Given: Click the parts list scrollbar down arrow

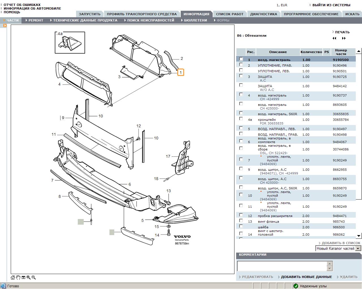Looking at the screenshot, I should [359, 236].
